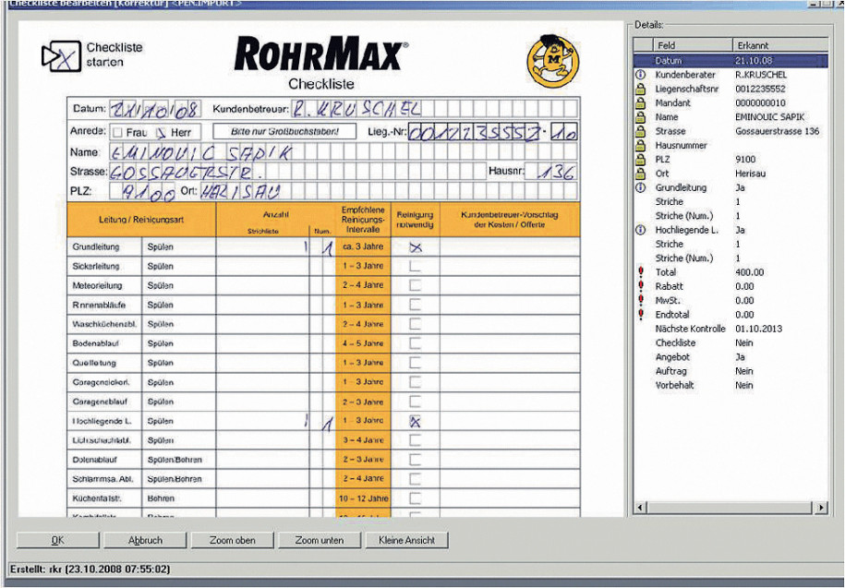Check the Dolenablauf cleaning checkbox
Image resolution: width=845 pixels, height=588 pixels.
coord(415,460)
